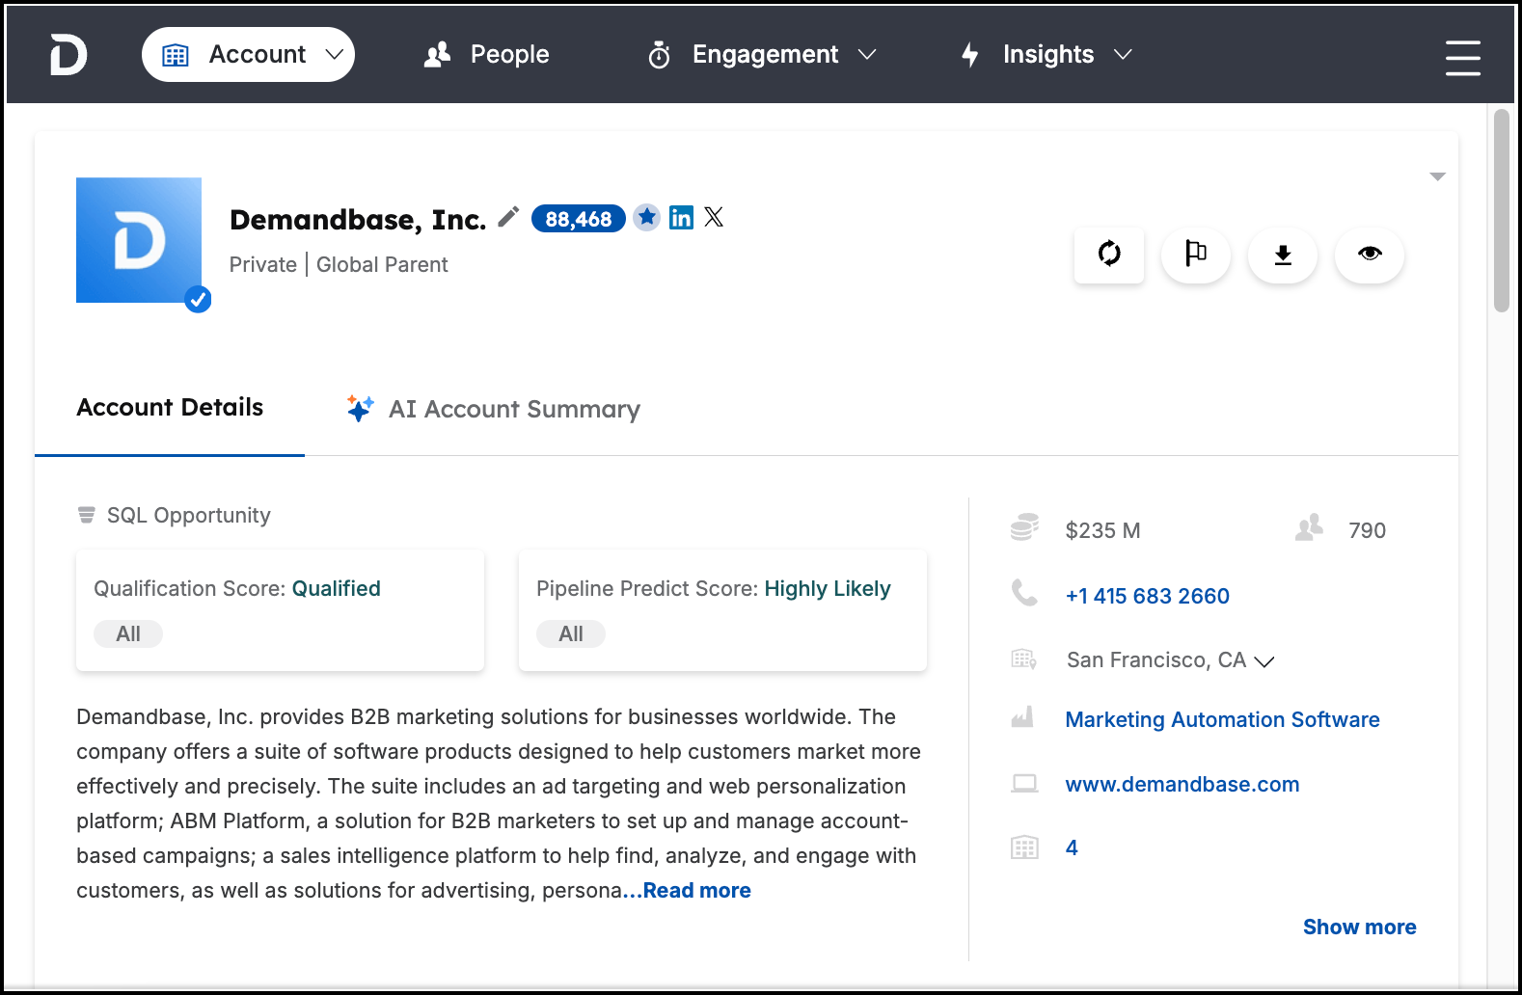Screen dimensions: 1522x995
Task: Click the location building icon
Action: tap(1024, 659)
